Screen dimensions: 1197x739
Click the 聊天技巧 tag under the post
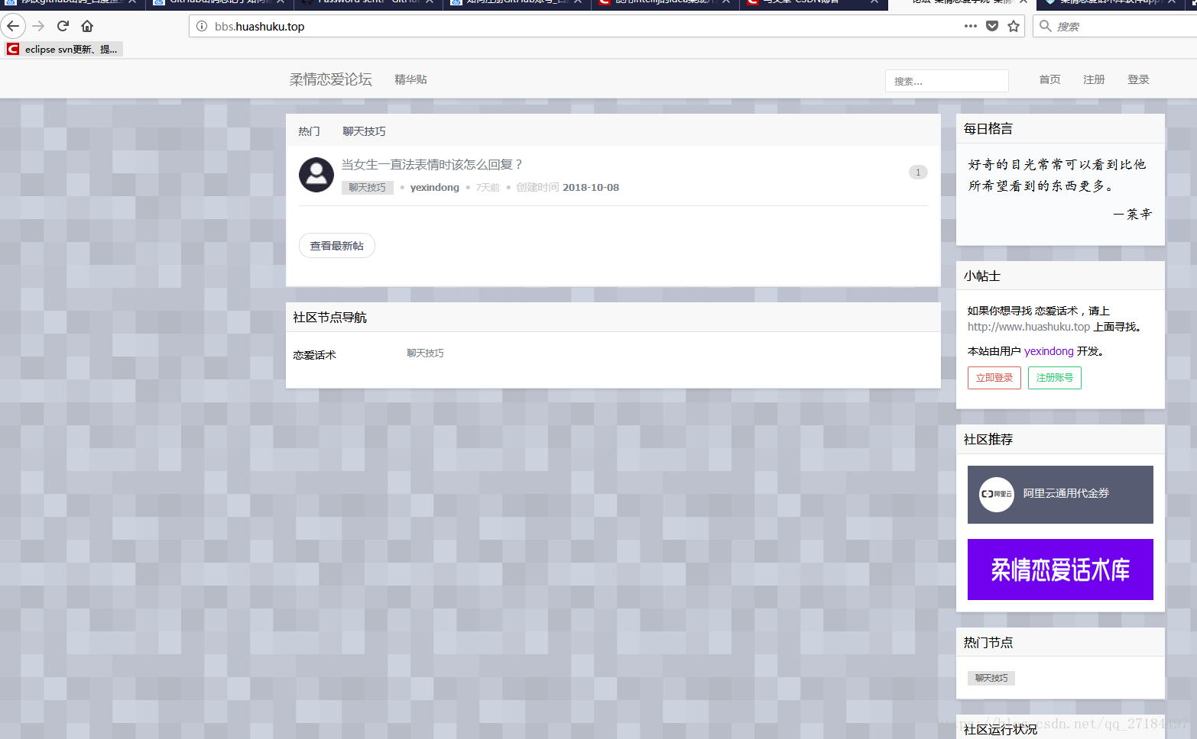click(368, 187)
